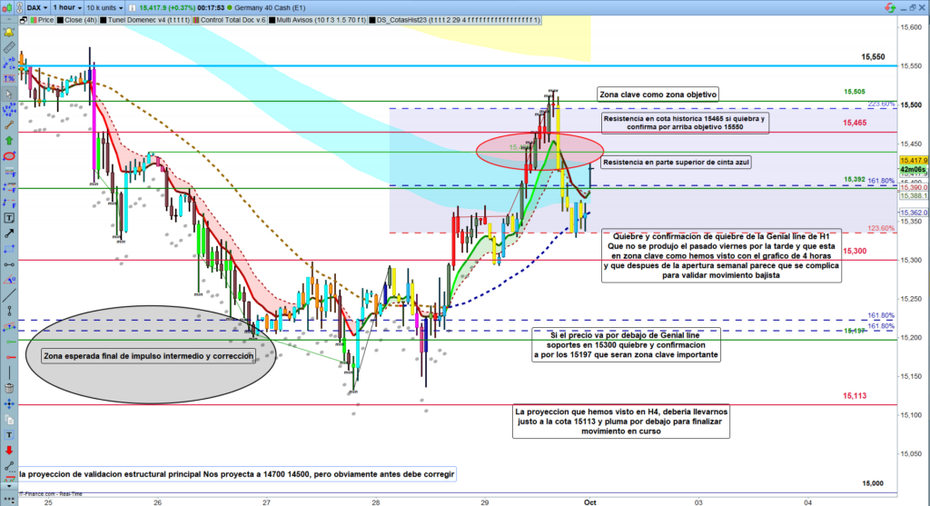Open the DAX instrument dropdown

pos(38,5)
